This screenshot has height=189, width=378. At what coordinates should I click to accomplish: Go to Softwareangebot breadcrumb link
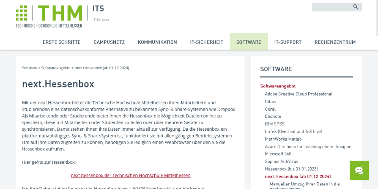[56, 68]
